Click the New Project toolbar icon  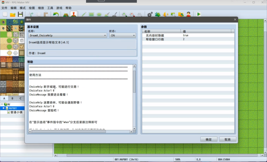click(x=5, y=14)
